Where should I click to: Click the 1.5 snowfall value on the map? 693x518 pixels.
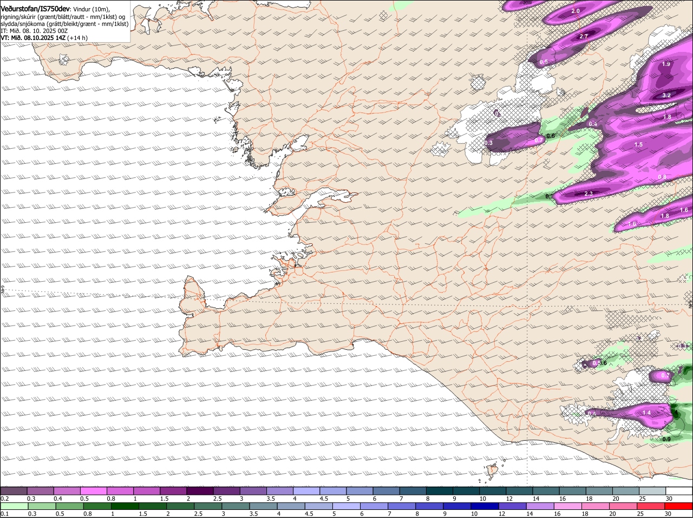point(638,144)
